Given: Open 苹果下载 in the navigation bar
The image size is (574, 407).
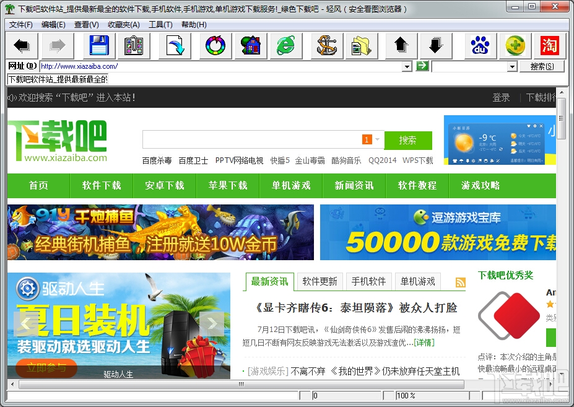Looking at the screenshot, I should click(x=228, y=185).
